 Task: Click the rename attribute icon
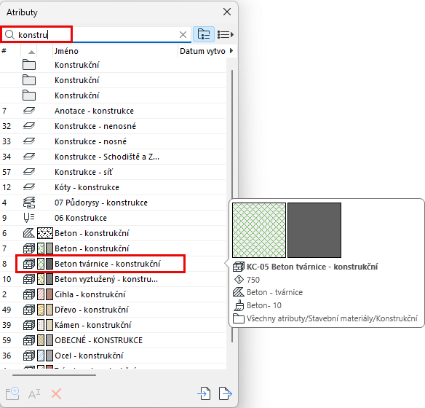[34, 394]
